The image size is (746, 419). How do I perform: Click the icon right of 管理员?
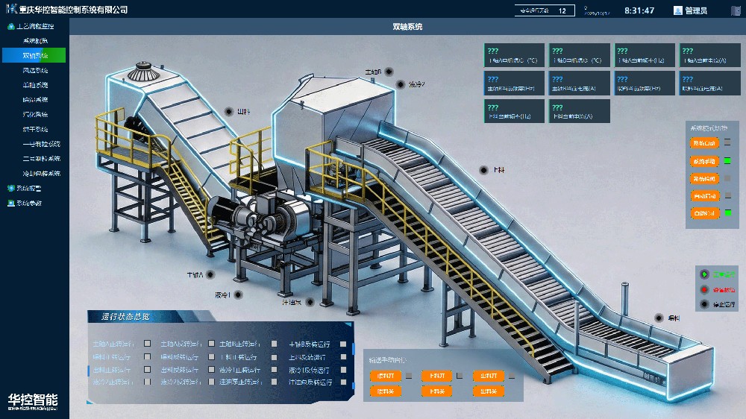pyautogui.click(x=736, y=10)
